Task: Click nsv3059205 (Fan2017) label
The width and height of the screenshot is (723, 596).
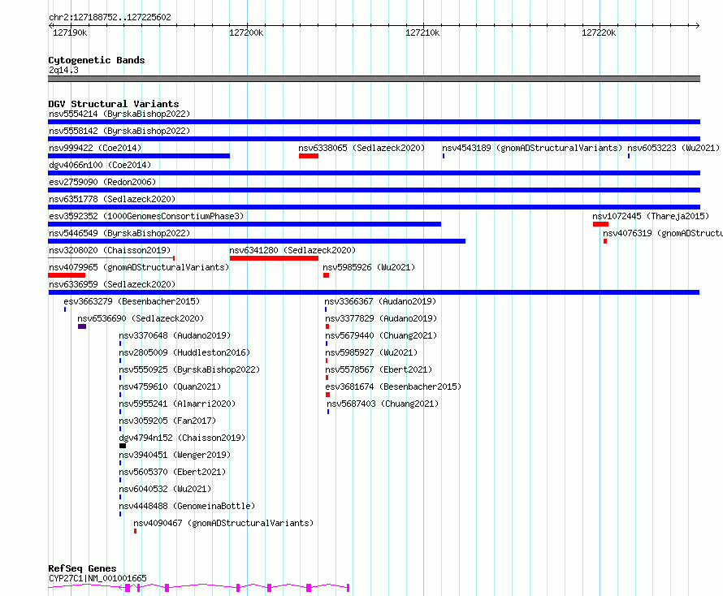Action: pyautogui.click(x=167, y=421)
